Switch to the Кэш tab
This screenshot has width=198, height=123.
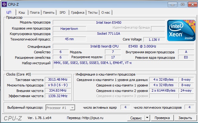point(22,12)
